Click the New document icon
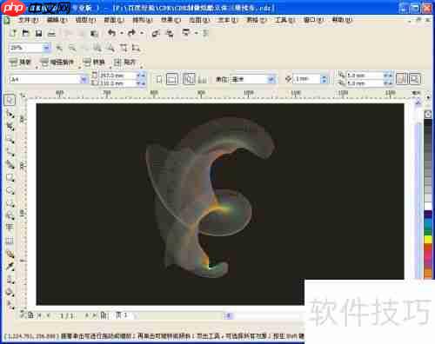The width and height of the screenshot is (435, 344). click(x=13, y=33)
